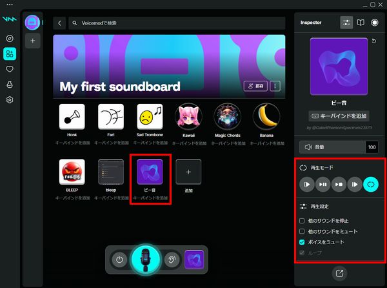Image resolution: width=387 pixels, height=288 pixels.
Task: Select the soundboard icon in sidebar
Action: (10, 54)
